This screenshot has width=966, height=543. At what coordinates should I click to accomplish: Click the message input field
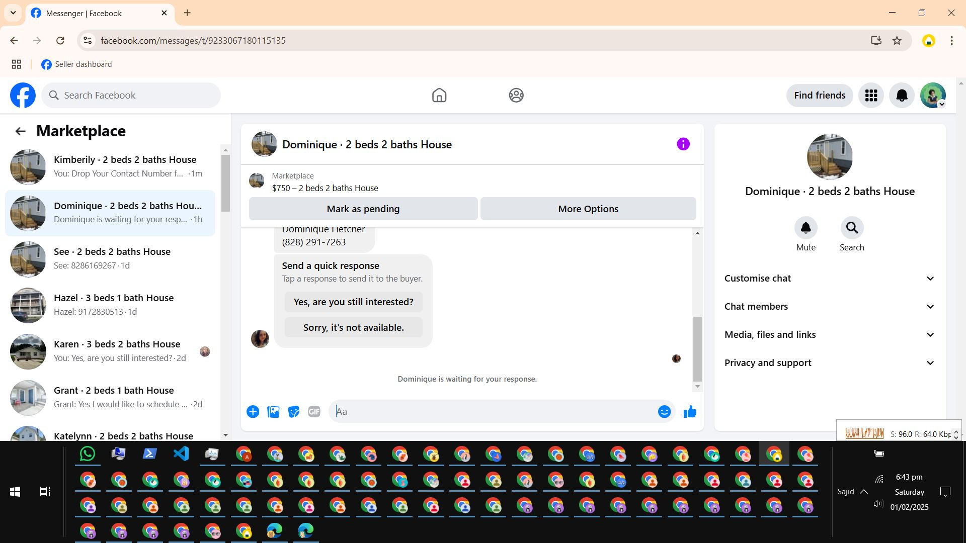tap(493, 412)
